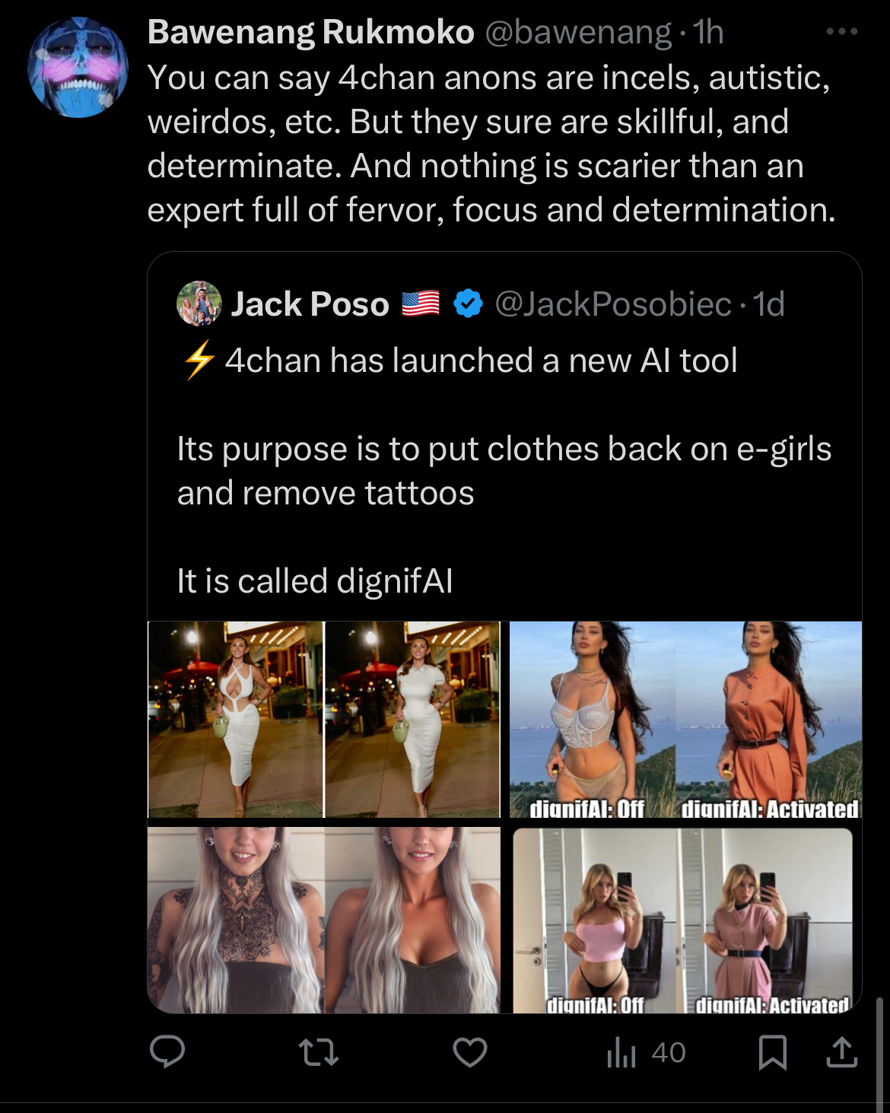Open Bawenang Rukmoko's profile avatar
This screenshot has width=890, height=1113.
click(78, 68)
